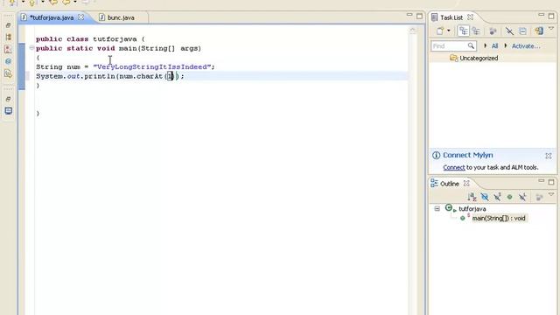Toggle Hide Local Types in Outline

(522, 197)
